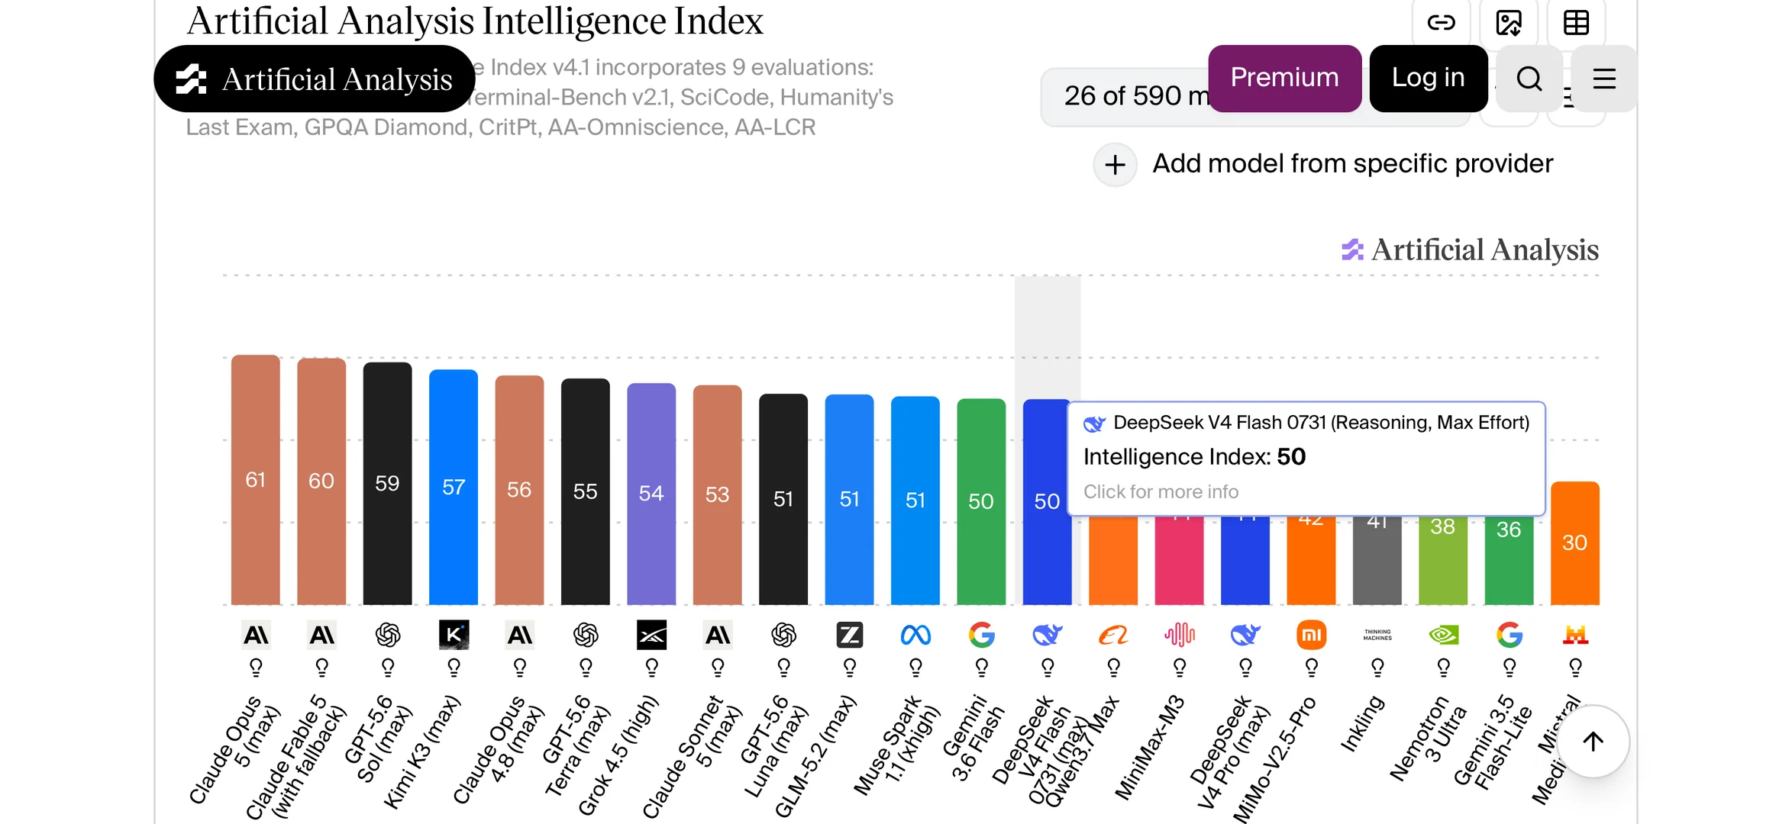
Task: Select the Claude Opus 5 bar scoring 61
Action: (x=256, y=480)
